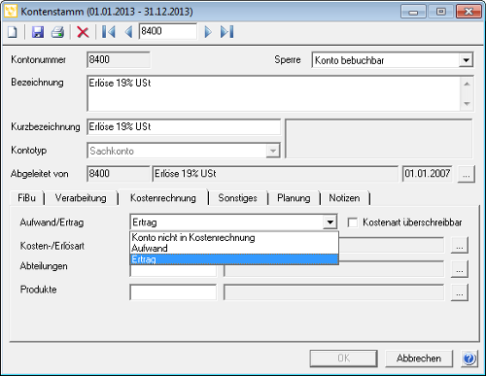Click in the Kurzbezeichnung text field

(x=184, y=127)
